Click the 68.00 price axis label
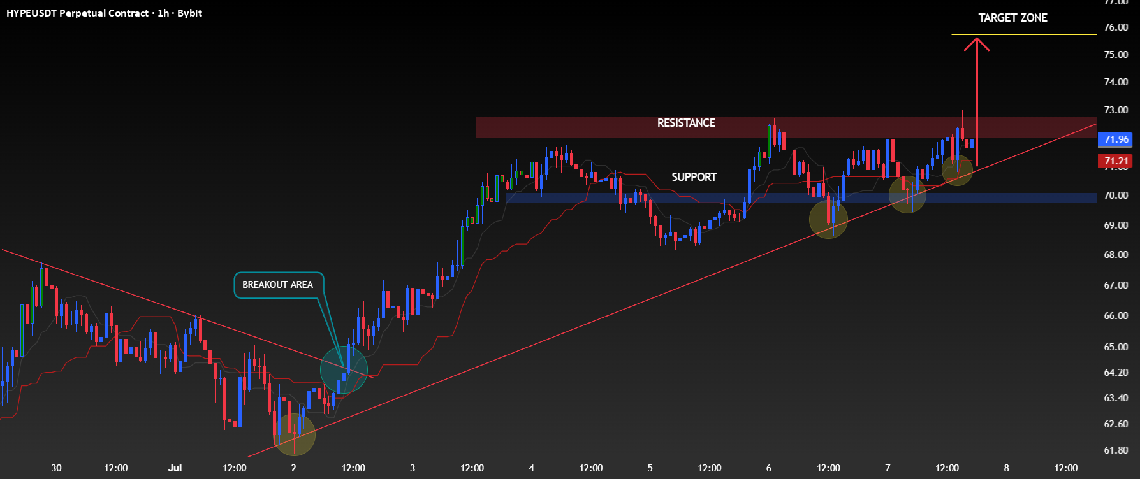The width and height of the screenshot is (1140, 479). (1116, 255)
